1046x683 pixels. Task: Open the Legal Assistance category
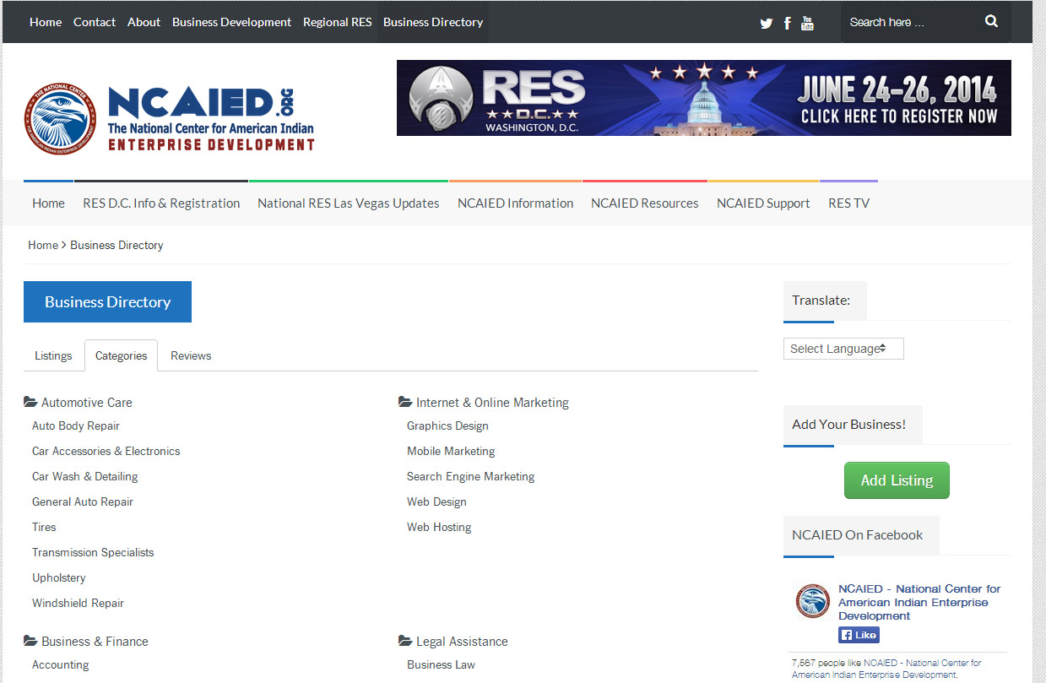[462, 642]
